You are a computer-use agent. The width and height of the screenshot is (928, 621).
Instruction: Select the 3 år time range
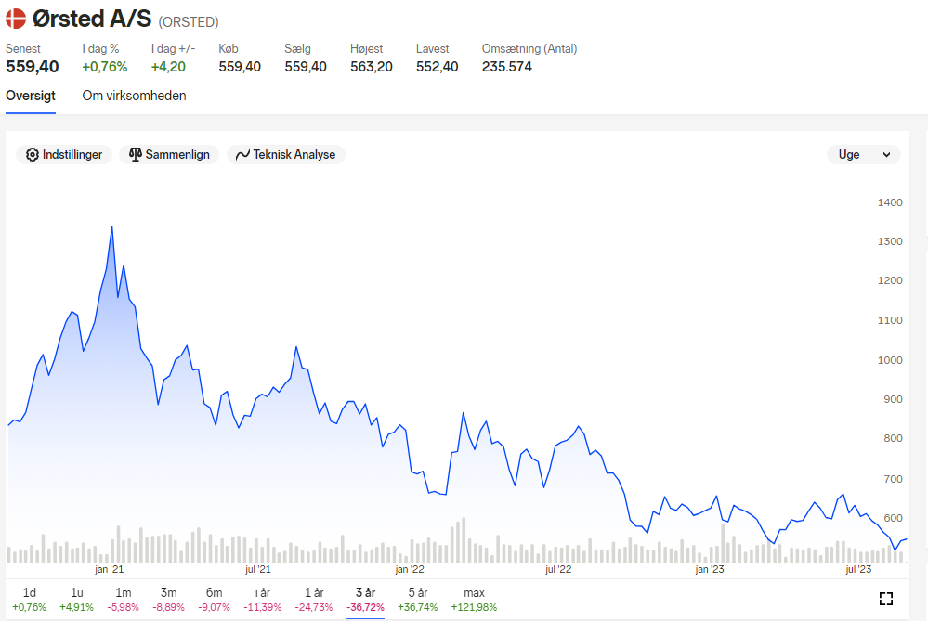coord(365,599)
